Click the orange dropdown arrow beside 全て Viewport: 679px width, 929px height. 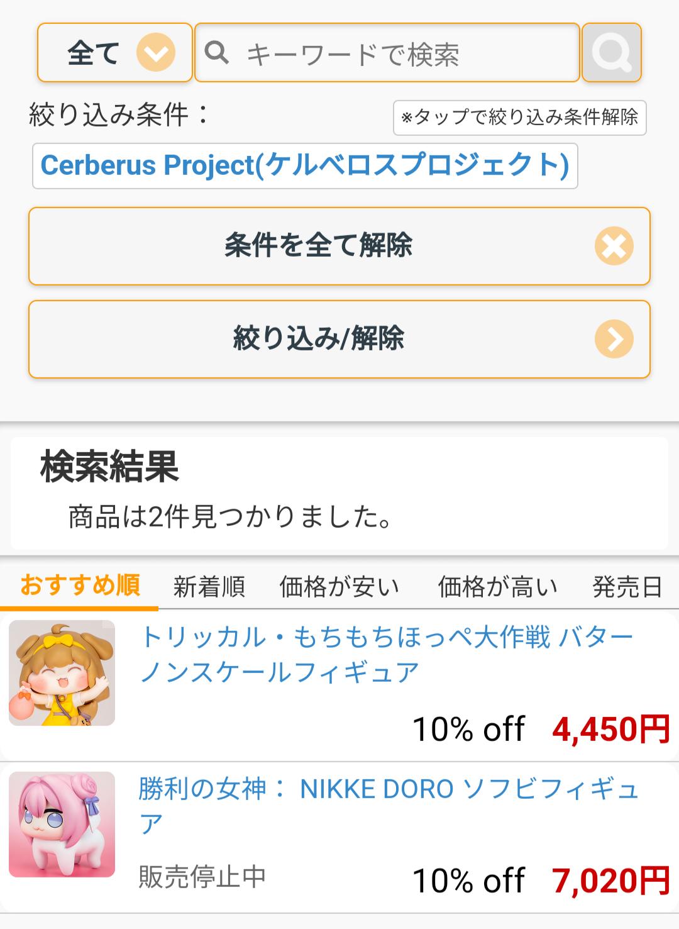click(155, 52)
